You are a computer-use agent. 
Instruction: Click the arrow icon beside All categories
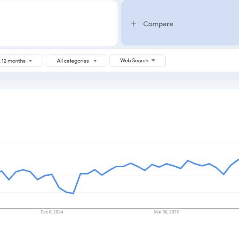[x=95, y=61]
